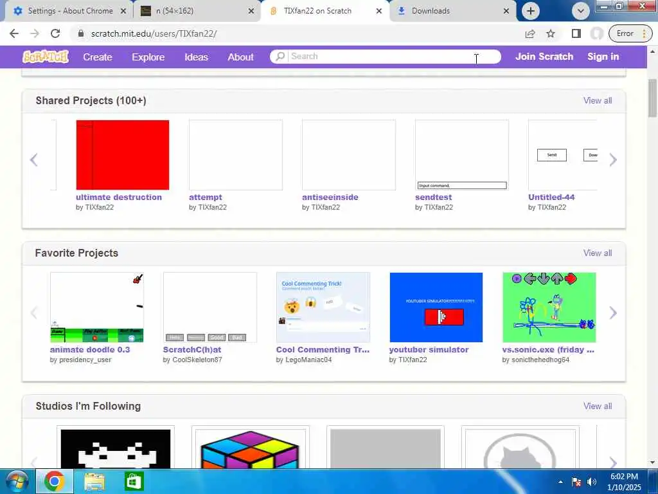Switch to the Downloads tab

click(x=452, y=11)
